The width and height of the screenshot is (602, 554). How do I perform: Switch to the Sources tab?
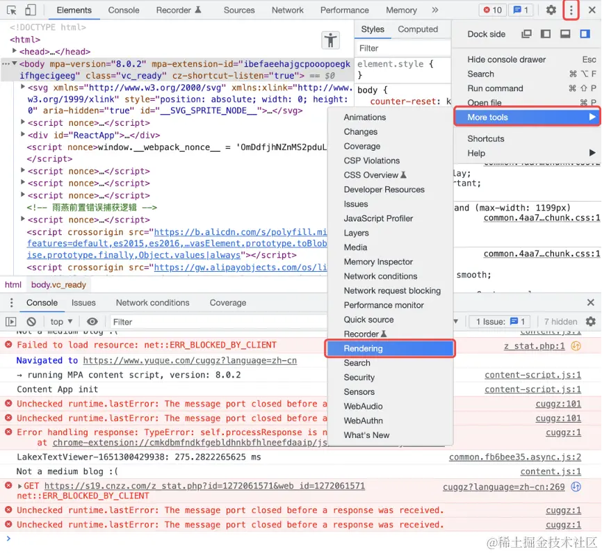239,10
